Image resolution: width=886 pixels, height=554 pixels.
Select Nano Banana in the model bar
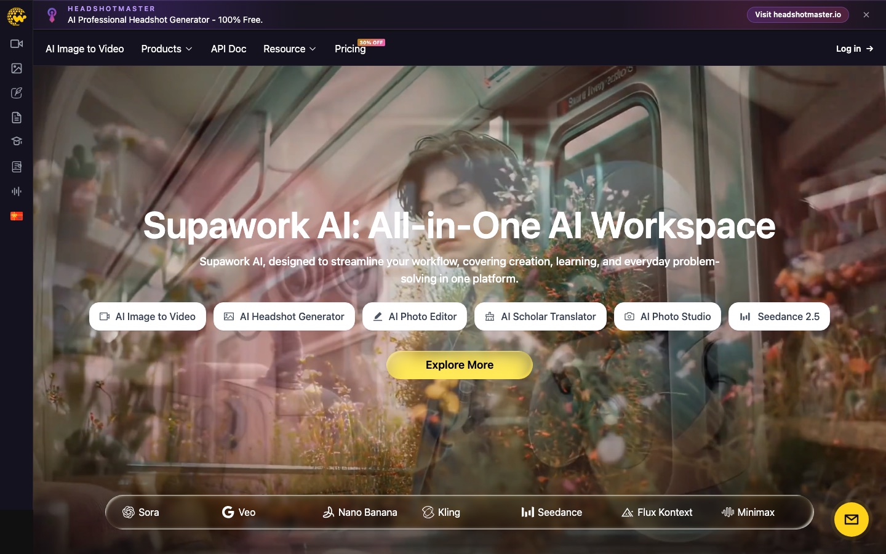[x=360, y=512]
